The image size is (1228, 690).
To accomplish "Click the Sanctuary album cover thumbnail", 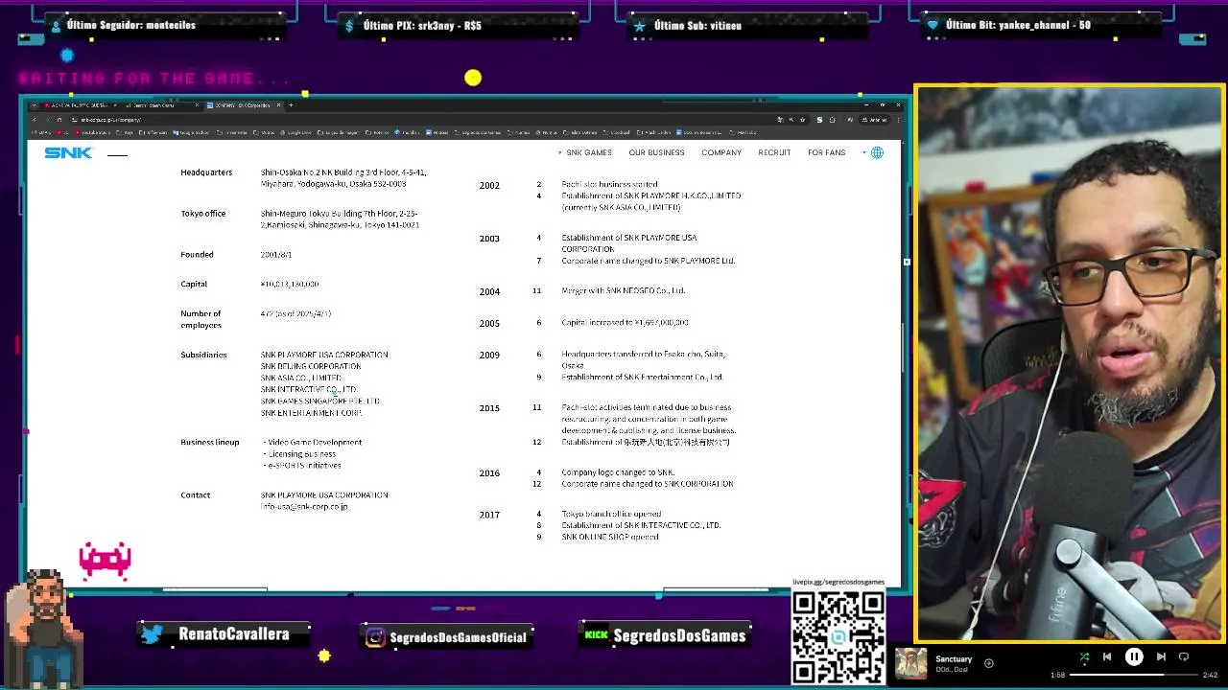I will click(x=911, y=663).
